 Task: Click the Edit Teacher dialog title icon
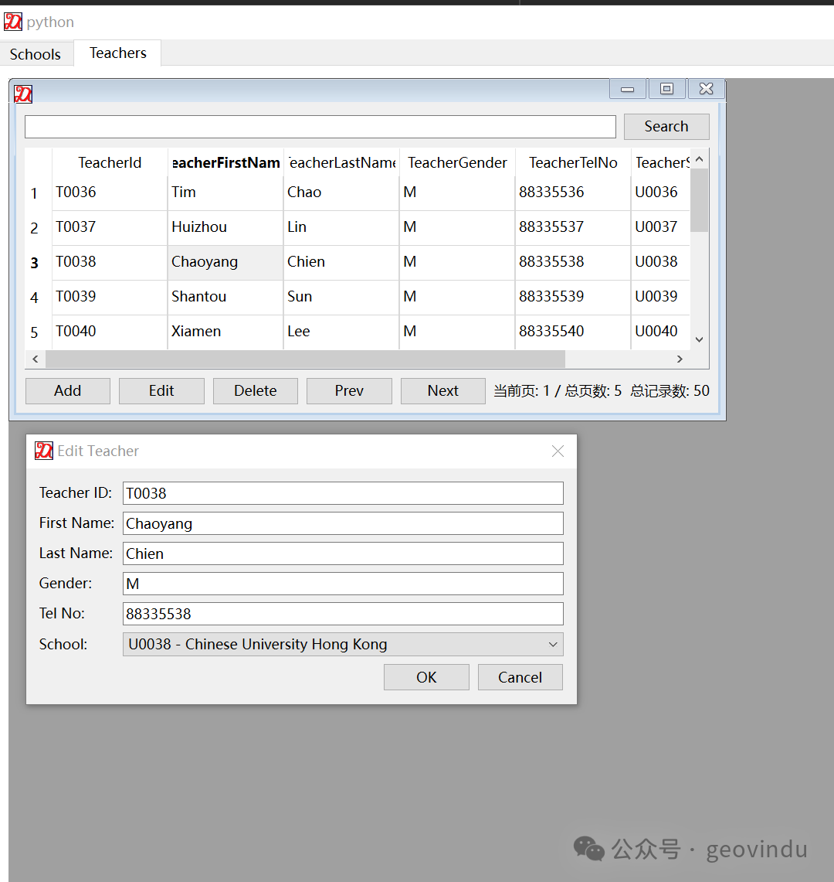(x=44, y=451)
